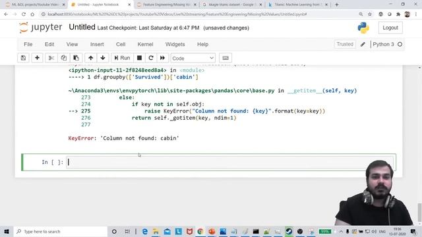Move the selected cell down
The image size is (422, 237).
coord(103,58)
